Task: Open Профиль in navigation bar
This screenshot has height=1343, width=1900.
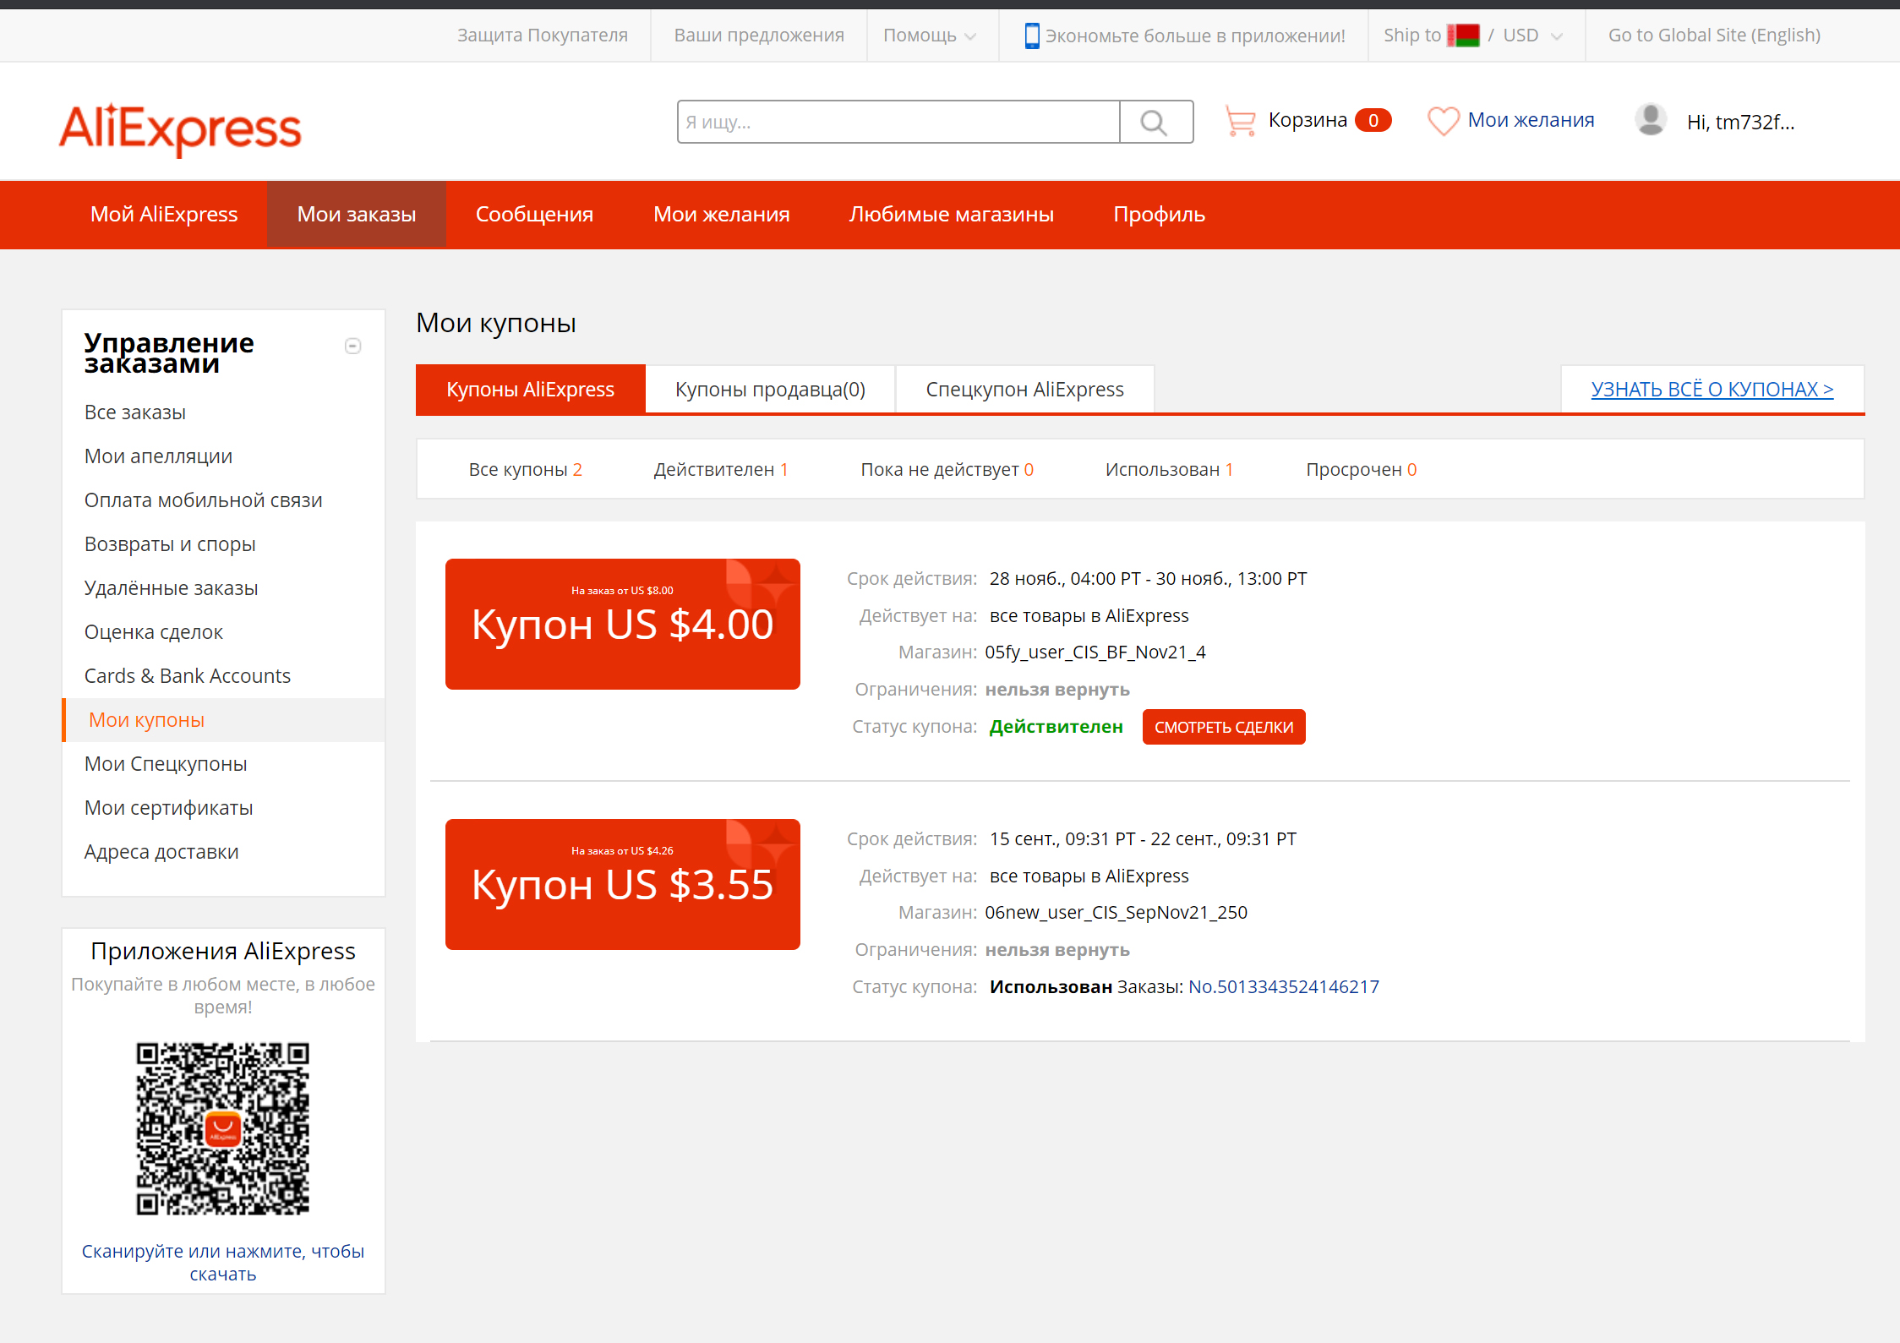Action: 1159,214
